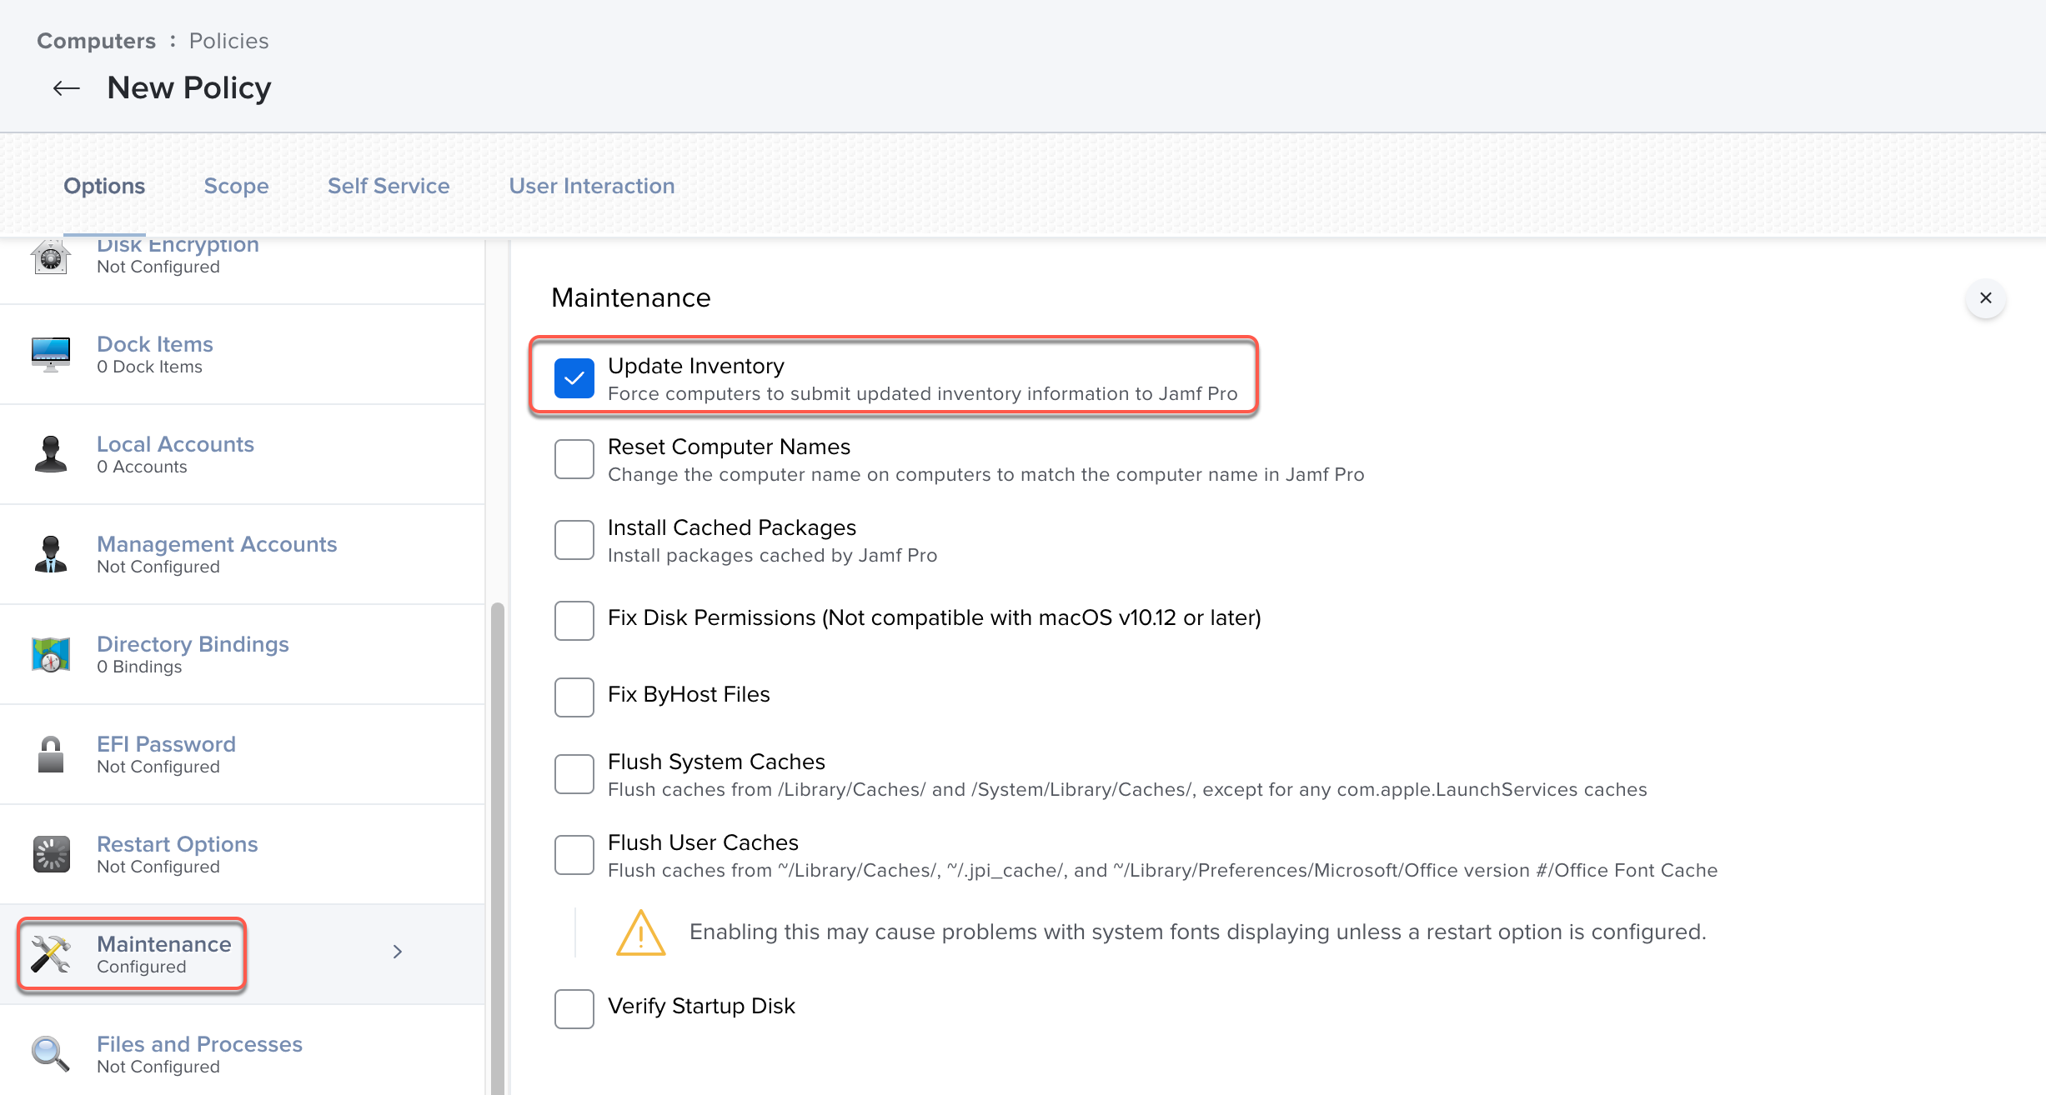Viewport: 2046px width, 1095px height.
Task: Click the Computers breadcrumb link
Action: [x=96, y=41]
